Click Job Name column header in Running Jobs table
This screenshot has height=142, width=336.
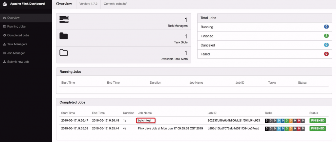point(196,82)
